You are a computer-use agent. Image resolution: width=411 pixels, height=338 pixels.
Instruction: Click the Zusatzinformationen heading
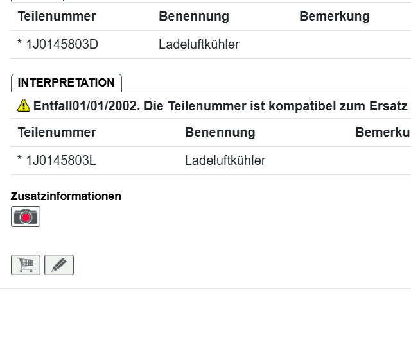click(66, 196)
